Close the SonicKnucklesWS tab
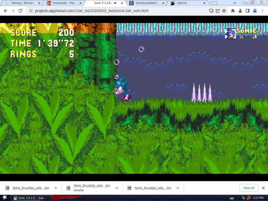 [163, 3]
